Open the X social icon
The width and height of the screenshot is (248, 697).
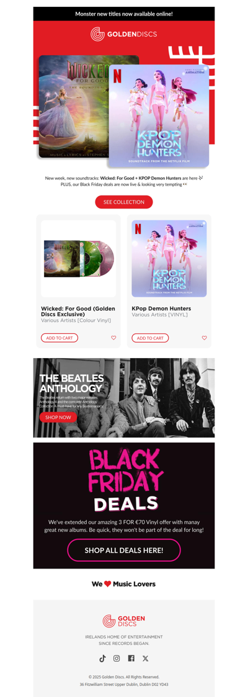click(x=146, y=659)
